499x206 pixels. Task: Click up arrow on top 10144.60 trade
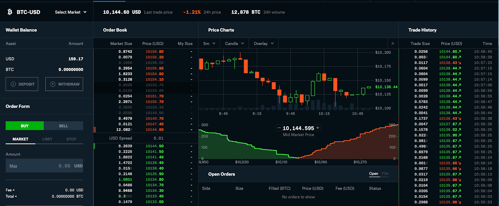[460, 52]
